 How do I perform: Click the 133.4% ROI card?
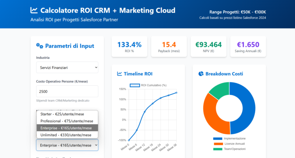click(129, 46)
